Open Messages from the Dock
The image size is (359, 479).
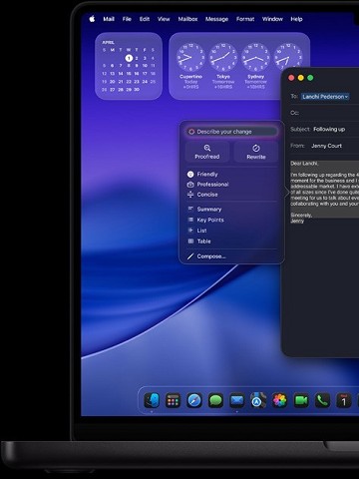point(215,400)
